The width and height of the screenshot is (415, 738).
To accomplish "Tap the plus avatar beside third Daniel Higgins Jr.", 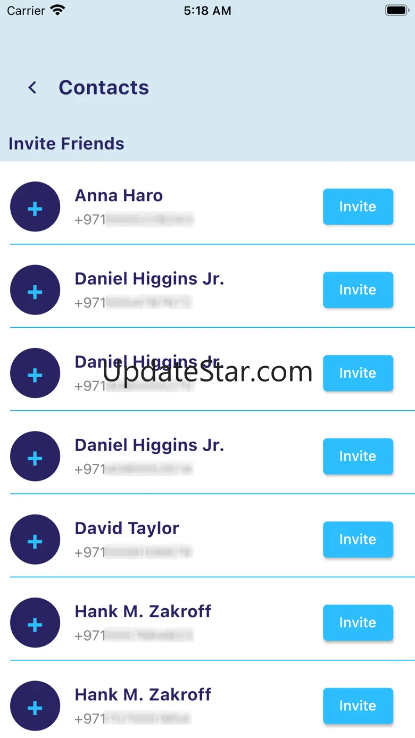I will 35,457.
